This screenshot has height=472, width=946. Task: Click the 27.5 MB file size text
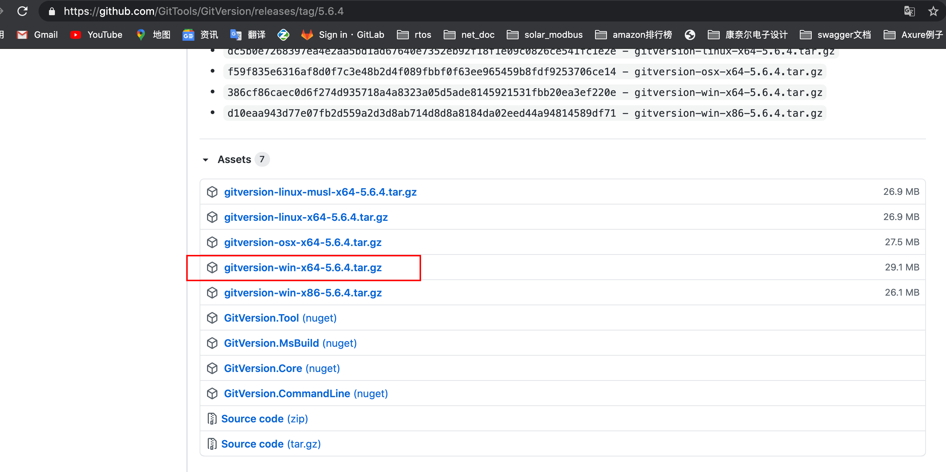pyautogui.click(x=902, y=242)
